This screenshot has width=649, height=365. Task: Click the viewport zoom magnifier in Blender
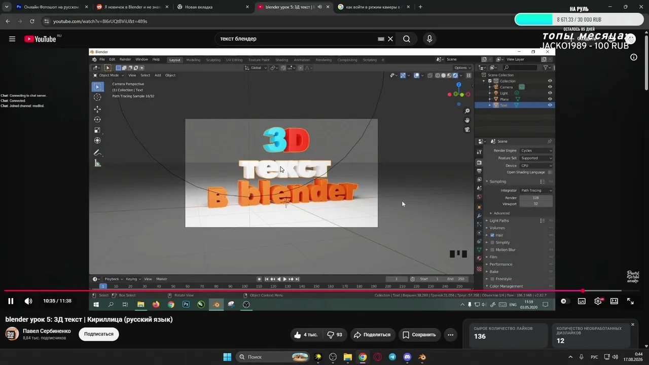coord(467,111)
